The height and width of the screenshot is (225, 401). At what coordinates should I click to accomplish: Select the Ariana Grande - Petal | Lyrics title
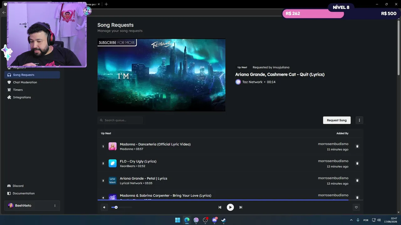click(143, 178)
